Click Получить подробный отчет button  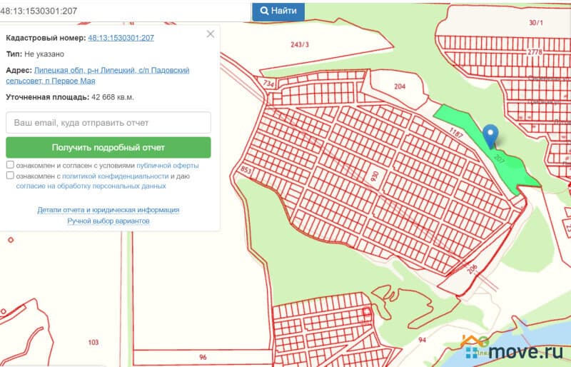coord(108,148)
